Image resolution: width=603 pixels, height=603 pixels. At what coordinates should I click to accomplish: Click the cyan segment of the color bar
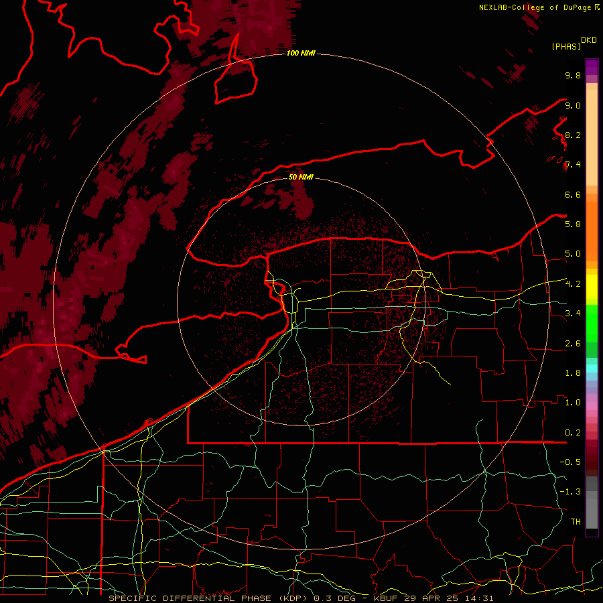(592, 368)
